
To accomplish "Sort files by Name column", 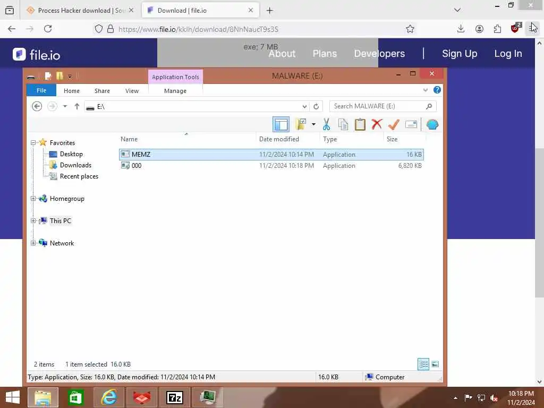I will click(x=129, y=139).
